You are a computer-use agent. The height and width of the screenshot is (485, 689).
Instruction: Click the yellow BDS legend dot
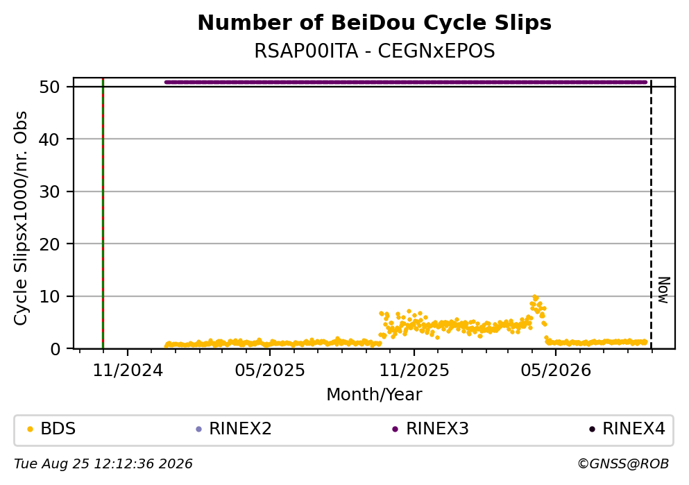point(30,429)
